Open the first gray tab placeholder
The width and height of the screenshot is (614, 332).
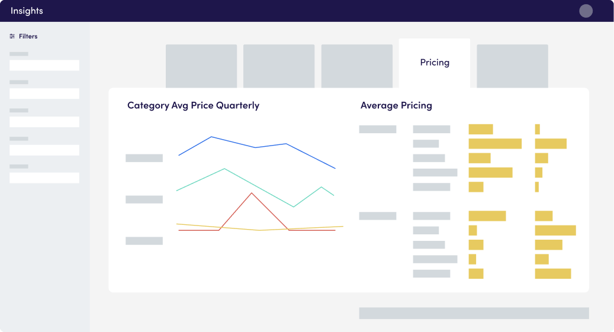click(x=201, y=66)
